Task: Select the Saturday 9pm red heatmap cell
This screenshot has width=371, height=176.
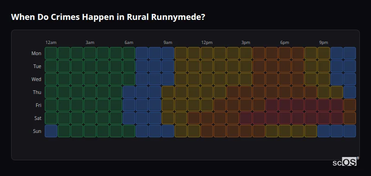Action: [x=324, y=118]
